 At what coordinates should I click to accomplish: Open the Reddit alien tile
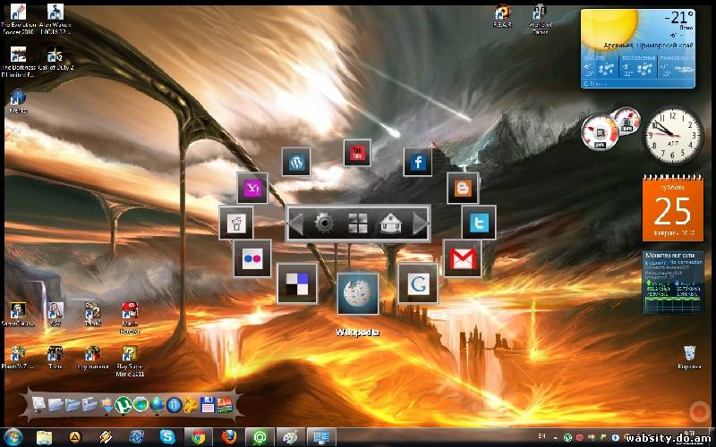[x=236, y=223]
